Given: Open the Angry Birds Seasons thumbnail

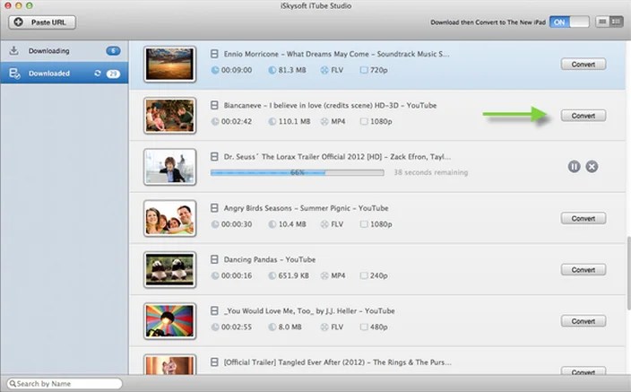Looking at the screenshot, I should pyautogui.click(x=169, y=218).
